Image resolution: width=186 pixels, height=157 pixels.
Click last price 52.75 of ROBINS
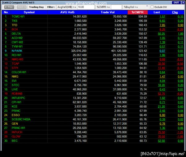[x=162, y=94]
